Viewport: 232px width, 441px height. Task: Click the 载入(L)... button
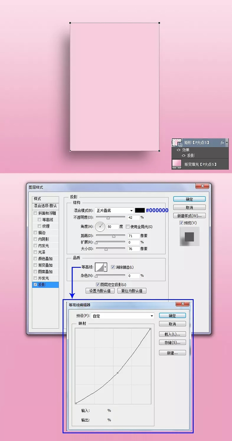pos(172,334)
